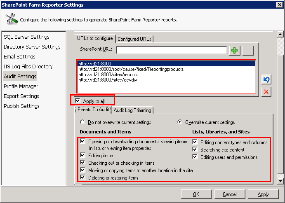Screen dimensions: 285x203
Task: Add the SharePoint URL with green plus
Action: pyautogui.click(x=235, y=50)
